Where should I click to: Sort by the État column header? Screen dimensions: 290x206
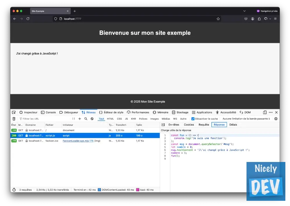pos(14,125)
